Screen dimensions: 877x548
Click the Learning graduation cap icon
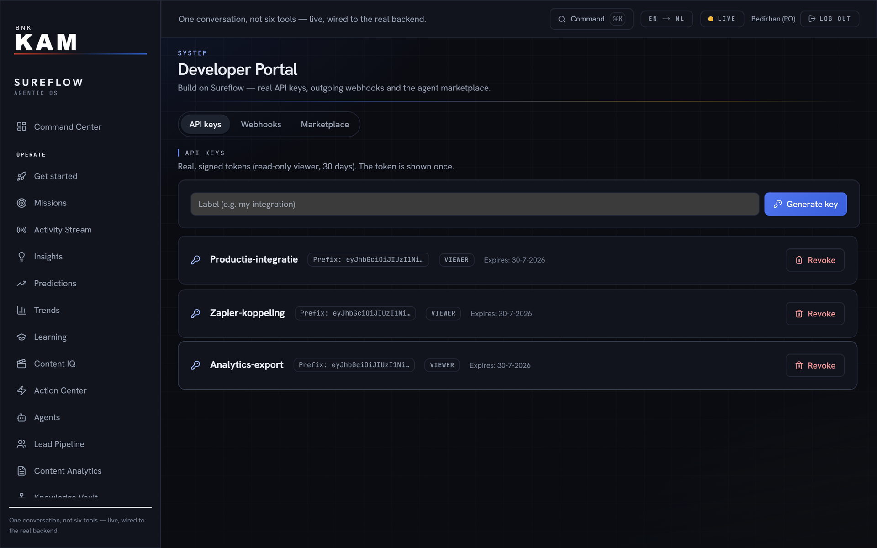pyautogui.click(x=21, y=337)
